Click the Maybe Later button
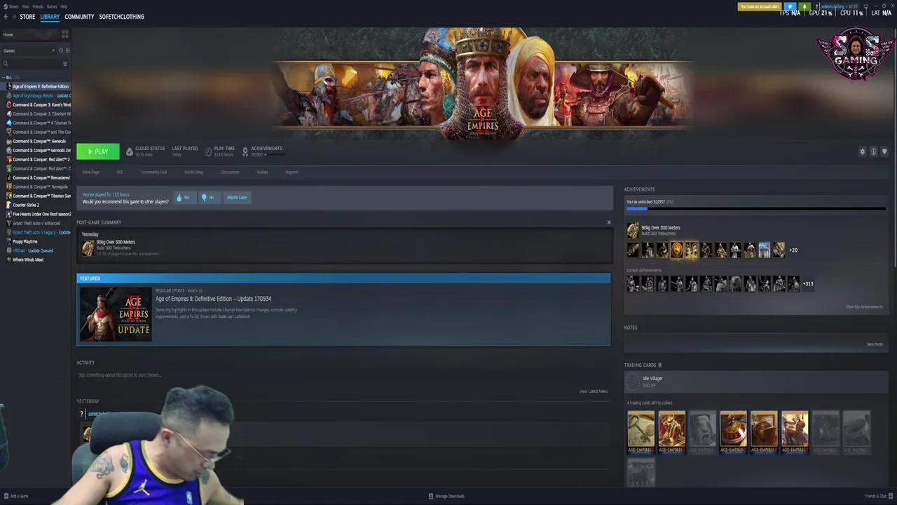Viewport: 897px width, 505px height. pyautogui.click(x=237, y=197)
